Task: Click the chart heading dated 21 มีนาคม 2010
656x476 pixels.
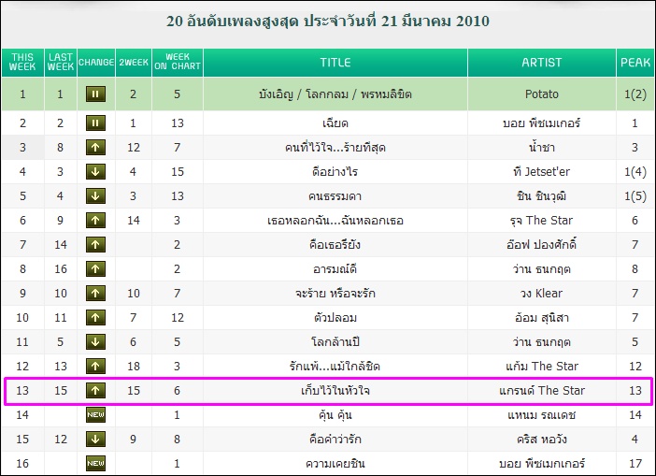Action: click(x=328, y=22)
